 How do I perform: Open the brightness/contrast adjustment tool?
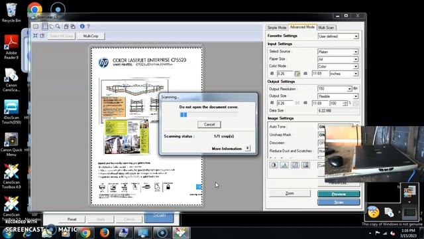(x=274, y=165)
